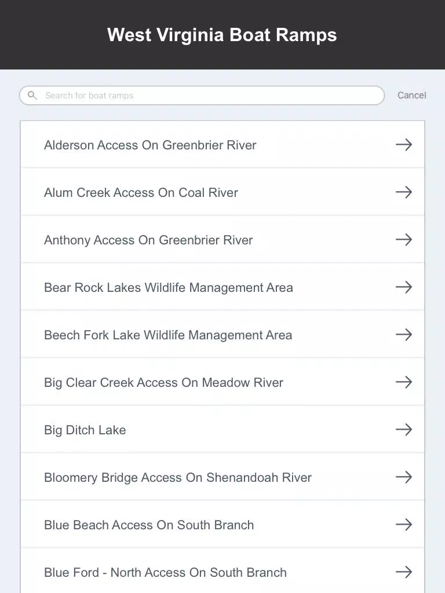Viewport: 445px width, 593px height.
Task: Tap arrow next to Anthony Access
Action: click(x=404, y=239)
